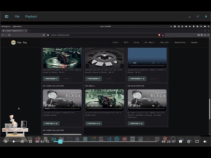
Task: Open the GIF VAULT navigation link
Action: tap(149, 42)
